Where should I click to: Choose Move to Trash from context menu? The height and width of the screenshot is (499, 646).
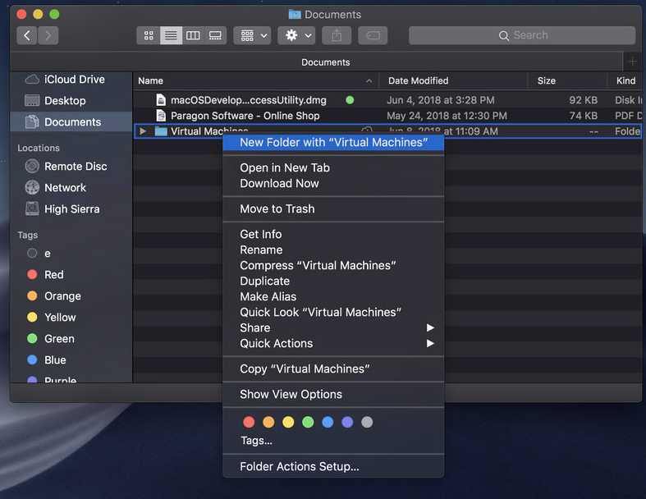pyautogui.click(x=277, y=208)
